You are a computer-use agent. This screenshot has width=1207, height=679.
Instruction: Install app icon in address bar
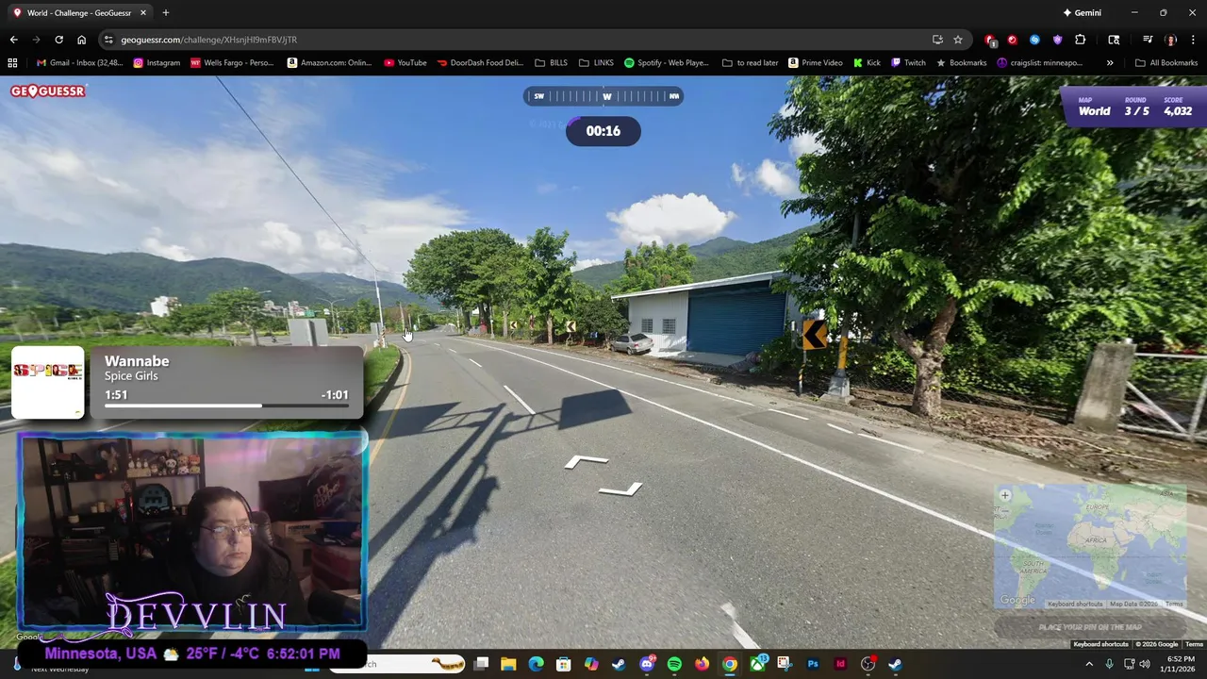coord(937,40)
